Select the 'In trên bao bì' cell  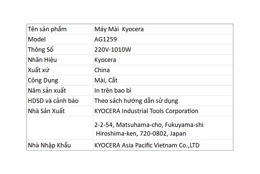pyautogui.click(x=163, y=91)
